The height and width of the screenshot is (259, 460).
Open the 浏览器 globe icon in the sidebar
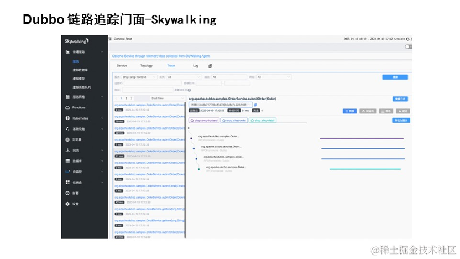(x=67, y=139)
